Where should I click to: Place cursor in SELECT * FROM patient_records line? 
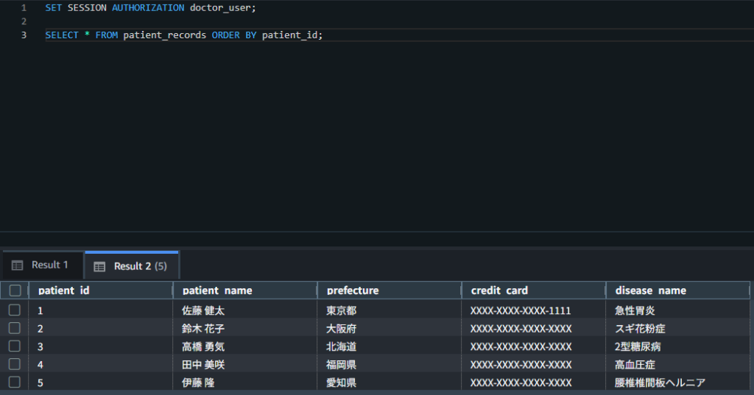click(x=184, y=35)
